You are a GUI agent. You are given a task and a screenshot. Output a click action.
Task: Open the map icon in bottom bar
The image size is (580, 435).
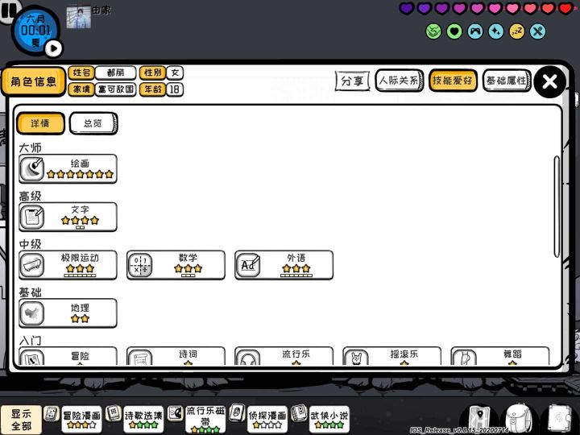(x=479, y=420)
